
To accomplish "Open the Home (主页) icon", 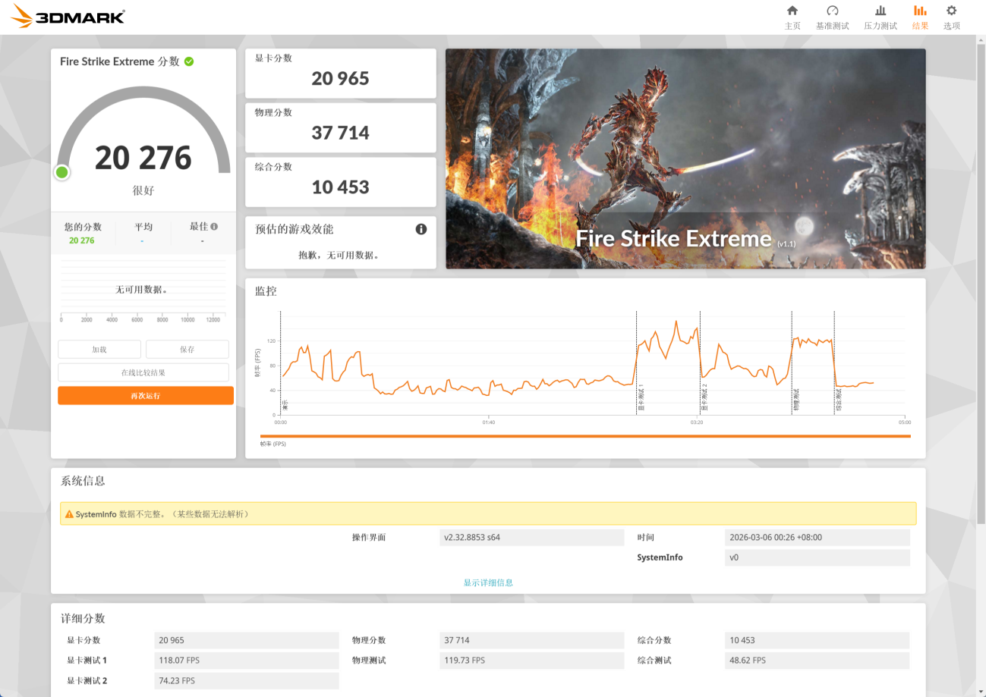I will [x=792, y=11].
